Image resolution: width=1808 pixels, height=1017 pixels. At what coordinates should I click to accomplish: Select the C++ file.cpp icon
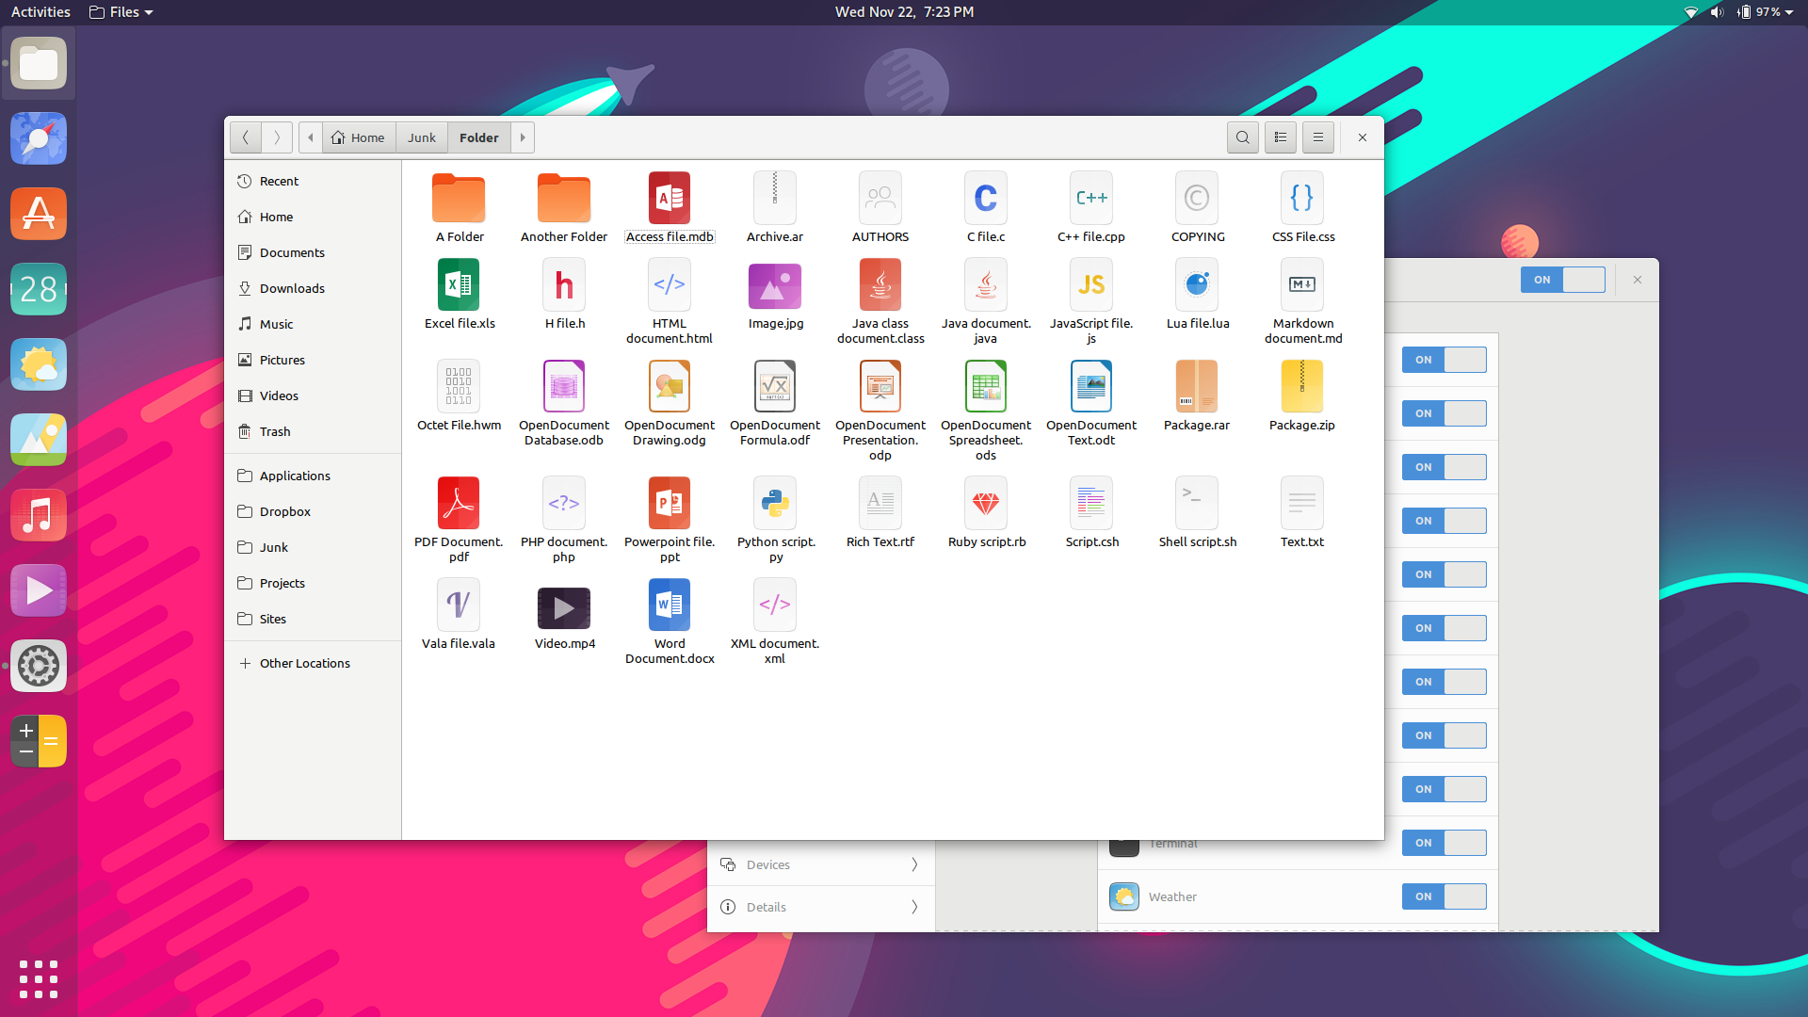point(1091,198)
